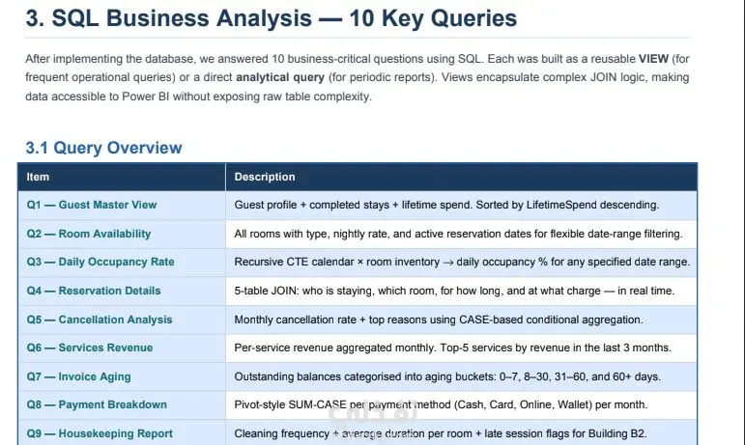Click Q6 — Services Revenue item
The image size is (745, 445).
pyautogui.click(x=90, y=348)
